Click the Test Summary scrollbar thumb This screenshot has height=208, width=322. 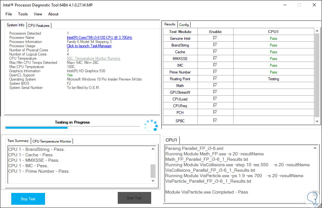pyautogui.click(x=153, y=171)
